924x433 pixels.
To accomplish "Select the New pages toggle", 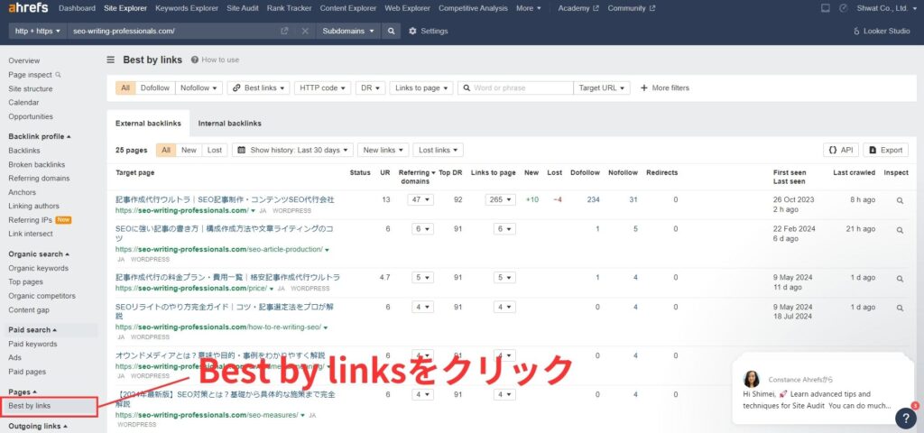I will coord(189,151).
